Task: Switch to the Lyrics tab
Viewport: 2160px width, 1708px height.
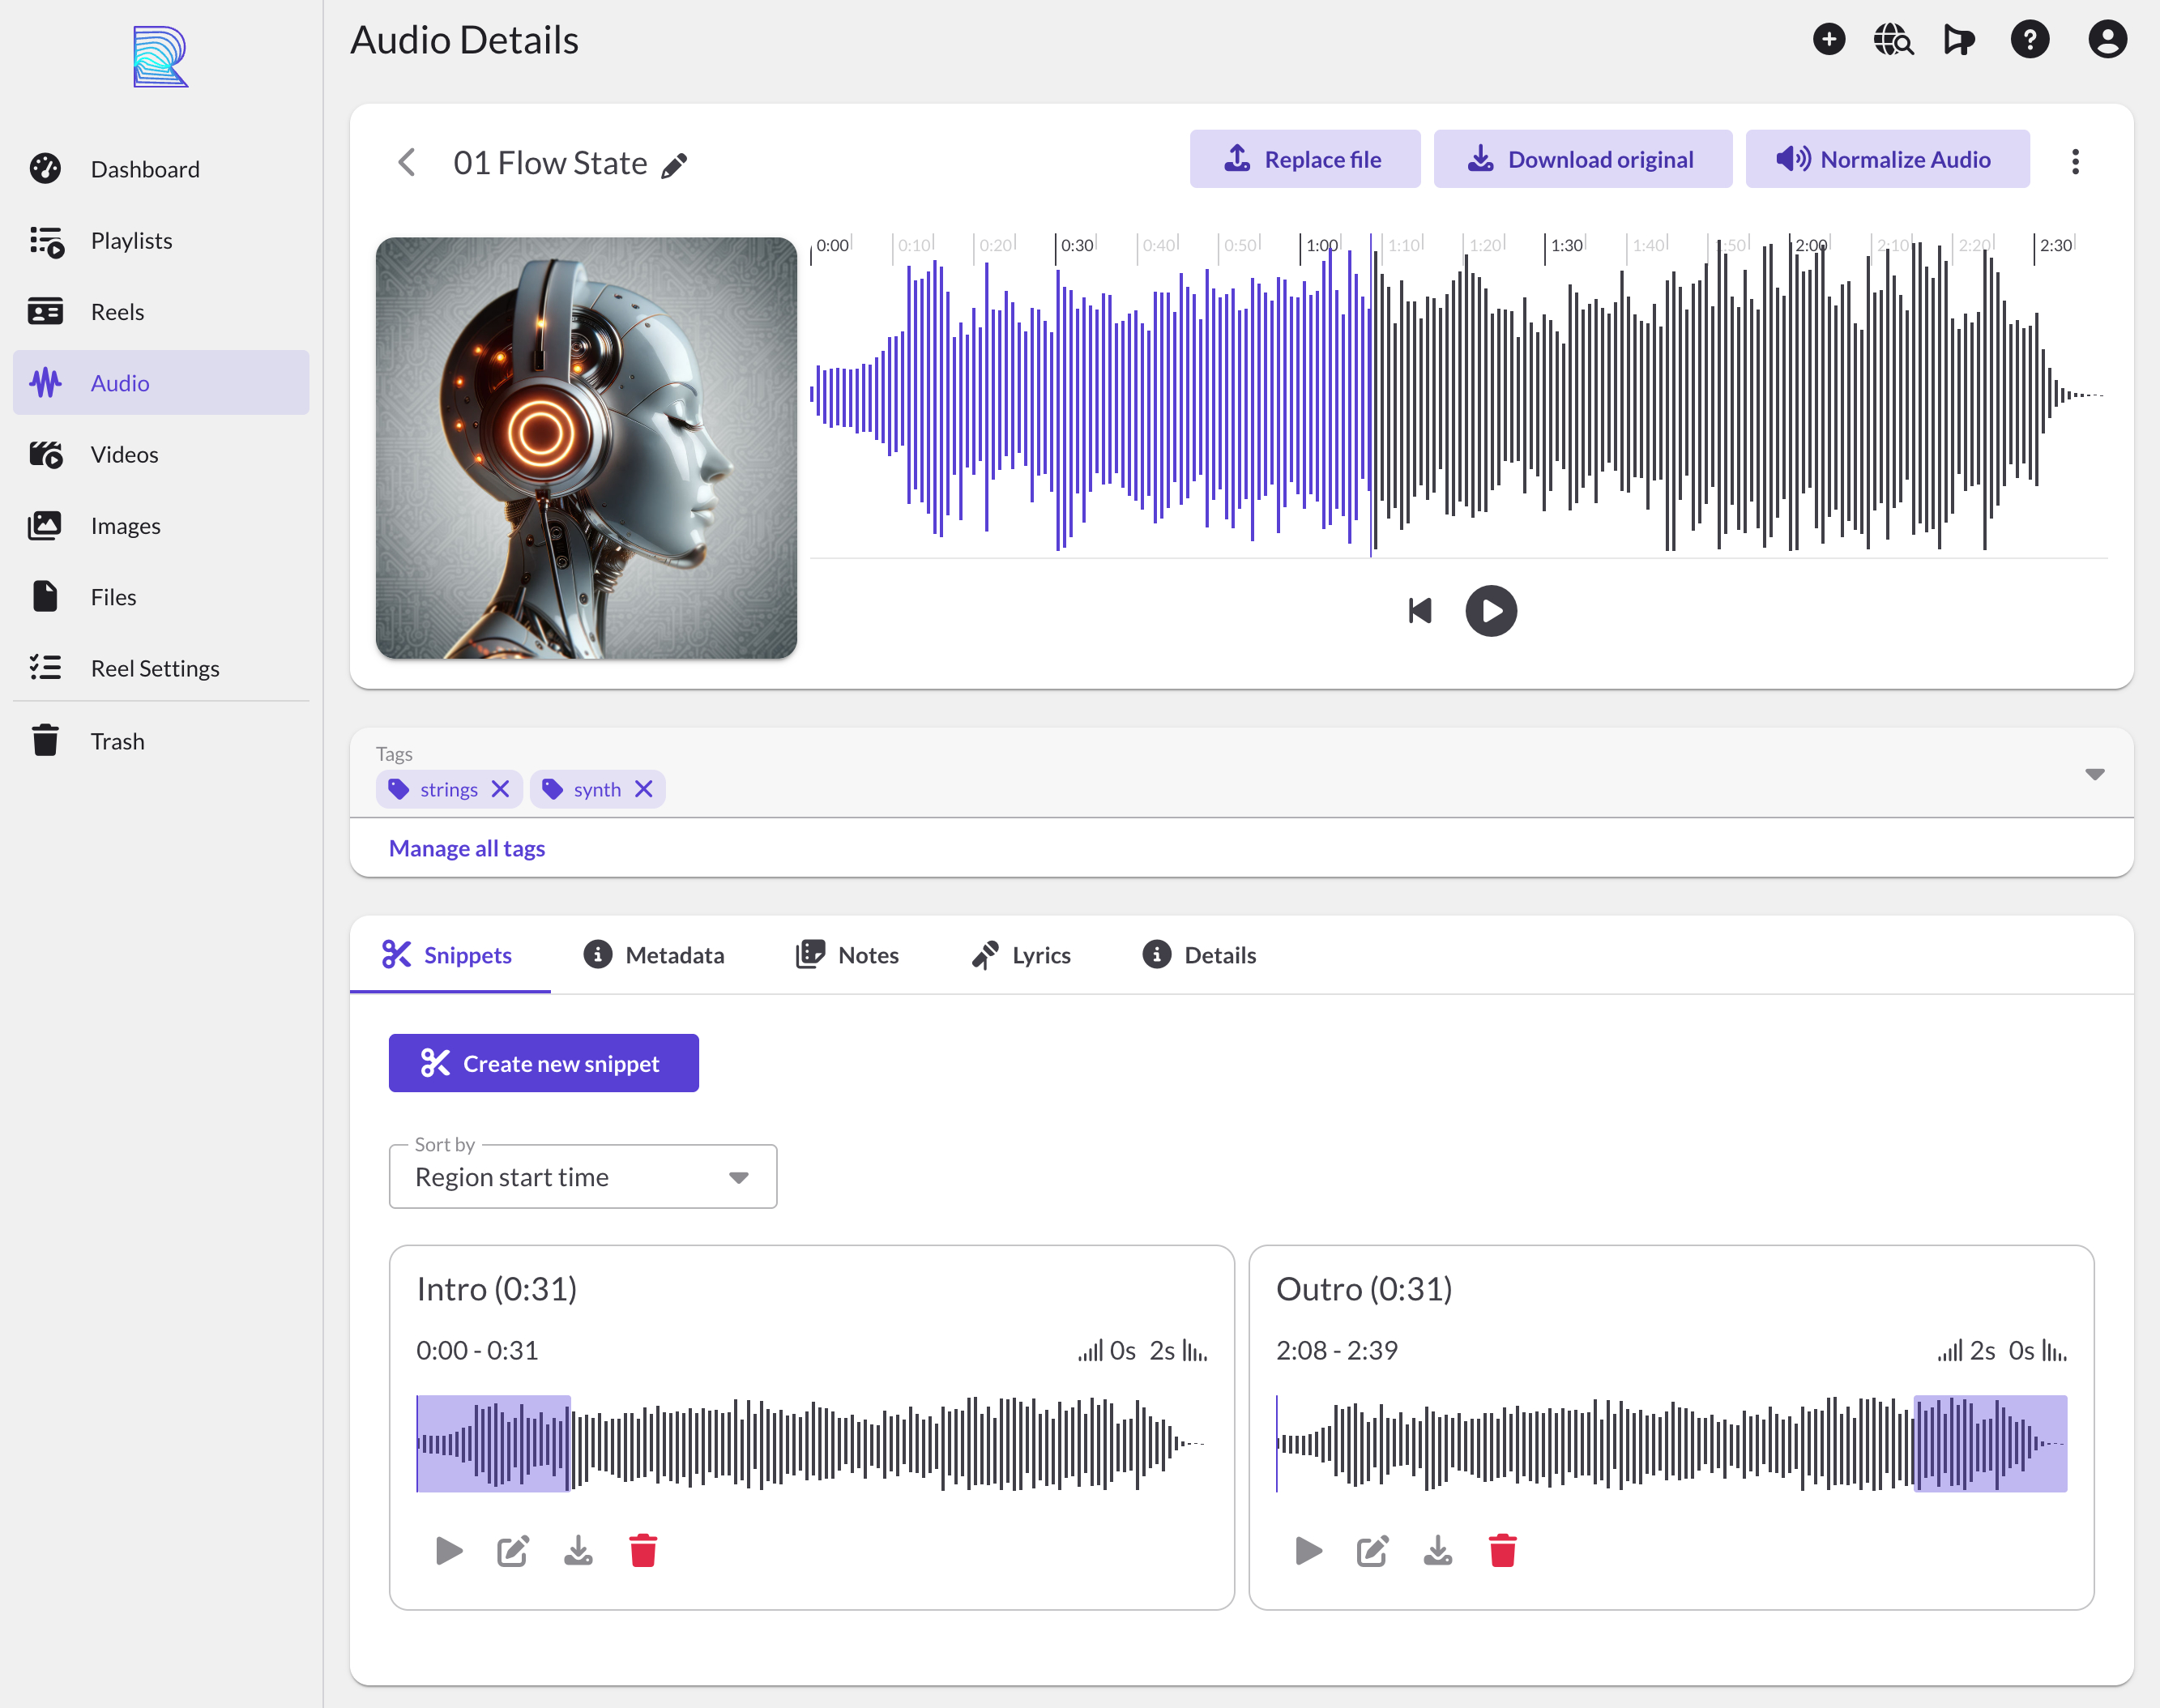Action: [x=1021, y=955]
